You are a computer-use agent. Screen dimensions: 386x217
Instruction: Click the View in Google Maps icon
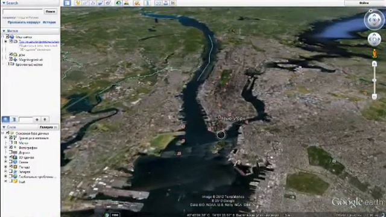tap(173, 3)
